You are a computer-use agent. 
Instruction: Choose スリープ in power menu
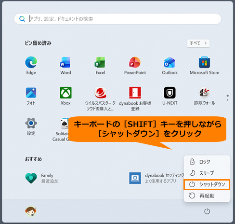[207, 173]
